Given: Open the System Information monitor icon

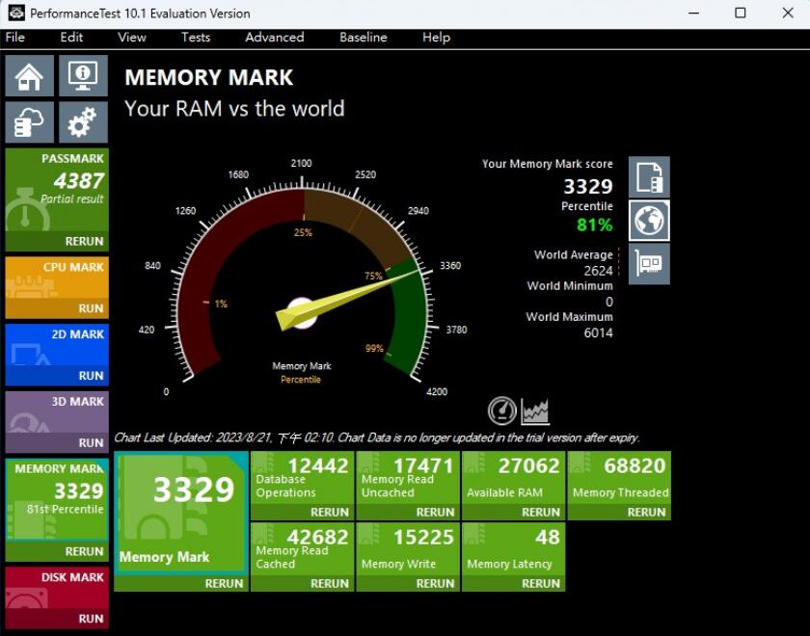Looking at the screenshot, I should tap(83, 76).
